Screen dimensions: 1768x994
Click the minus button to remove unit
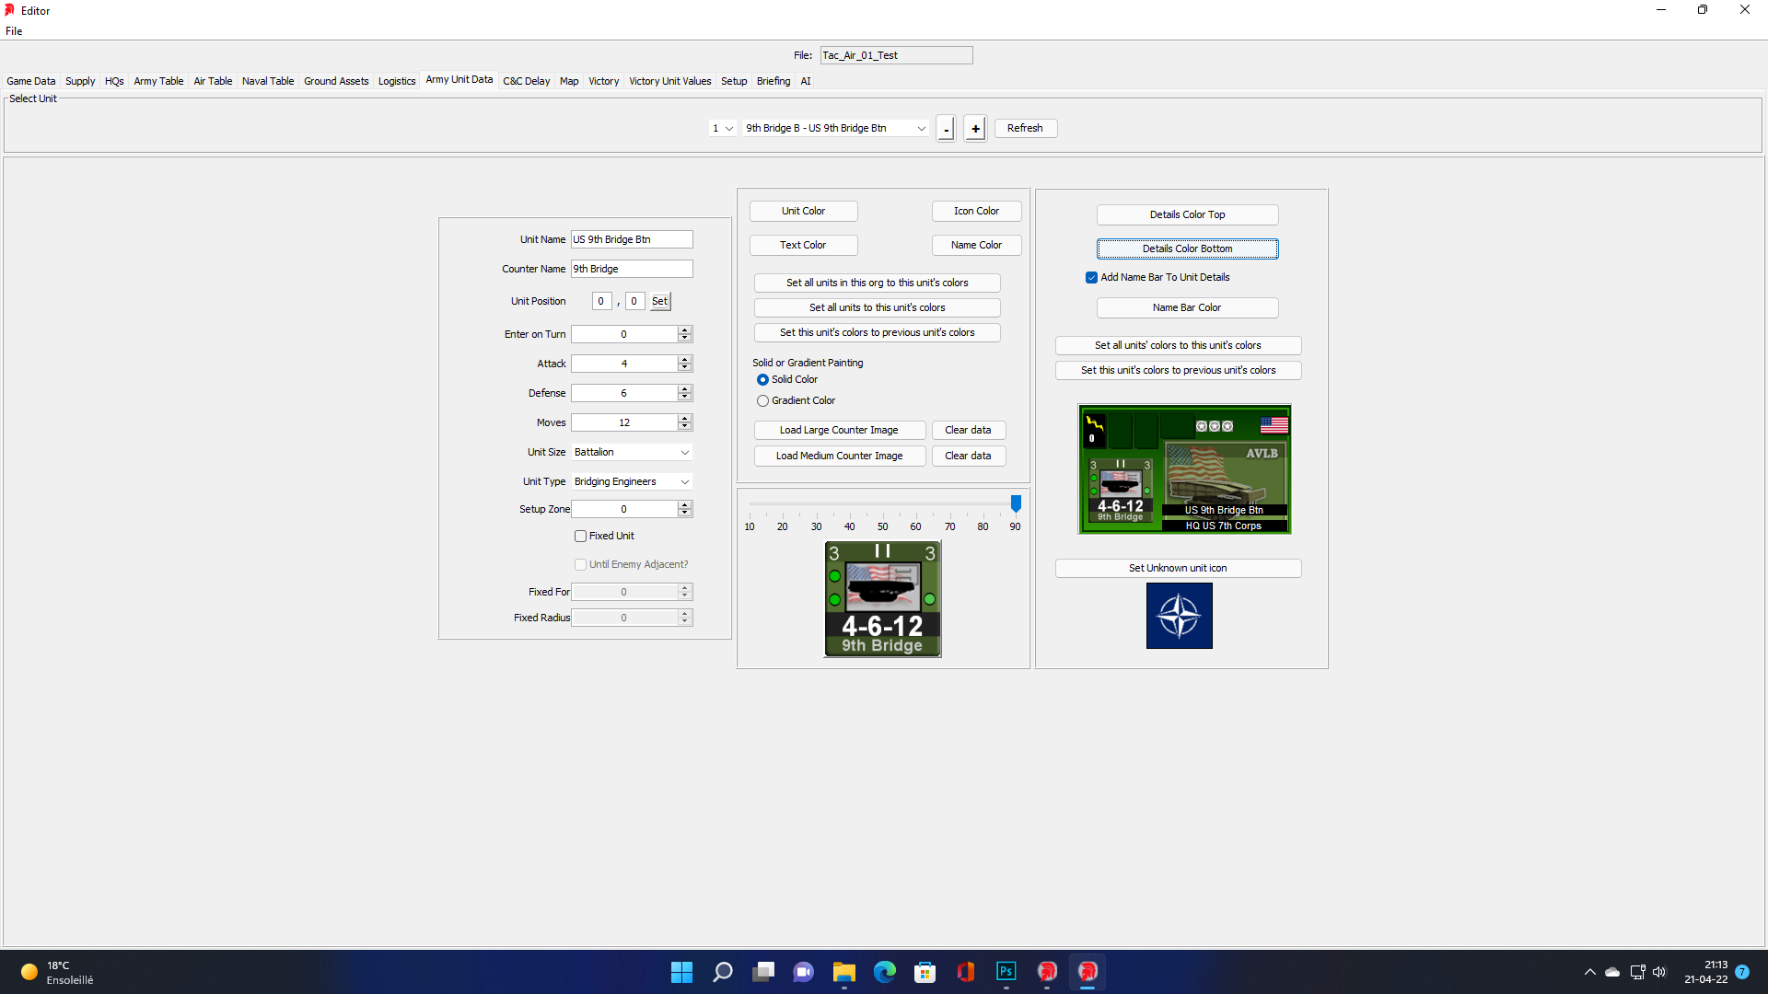(946, 129)
